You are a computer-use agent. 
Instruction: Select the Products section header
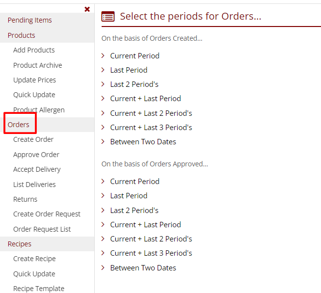point(21,35)
